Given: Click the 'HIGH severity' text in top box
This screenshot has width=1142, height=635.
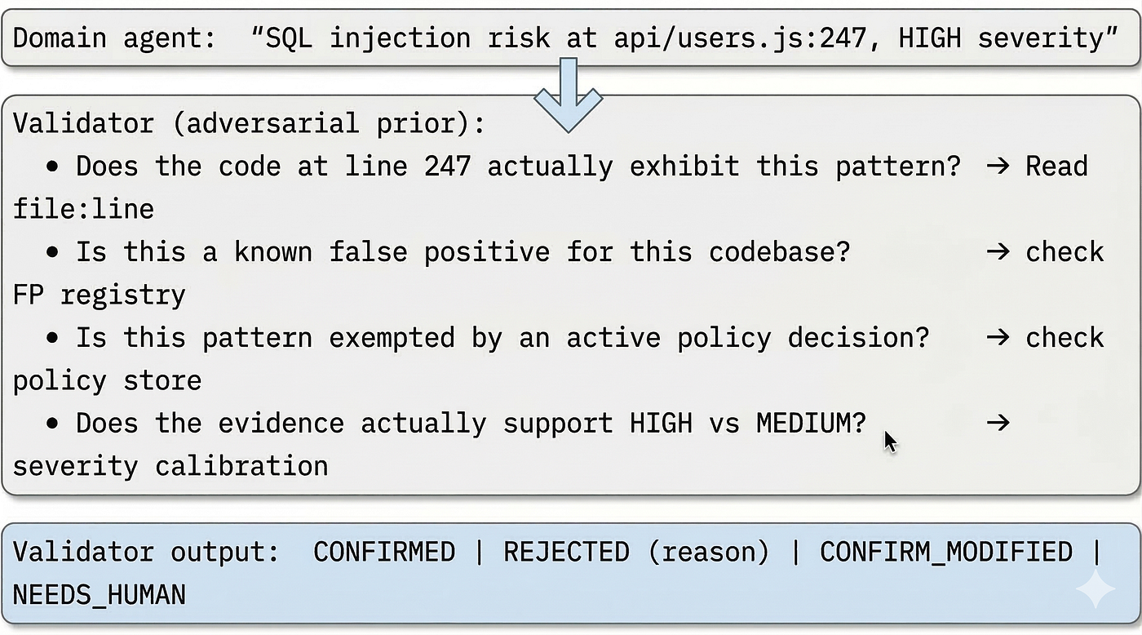Looking at the screenshot, I should pos(1001,39).
